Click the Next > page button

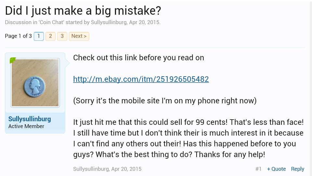click(79, 36)
